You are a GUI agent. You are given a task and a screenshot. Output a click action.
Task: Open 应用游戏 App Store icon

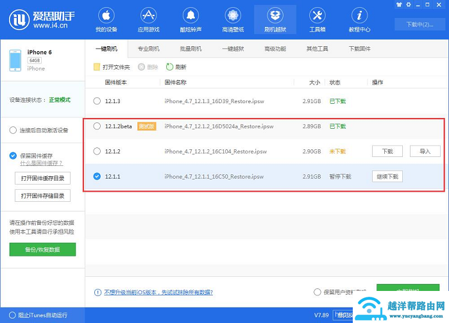coord(148,15)
